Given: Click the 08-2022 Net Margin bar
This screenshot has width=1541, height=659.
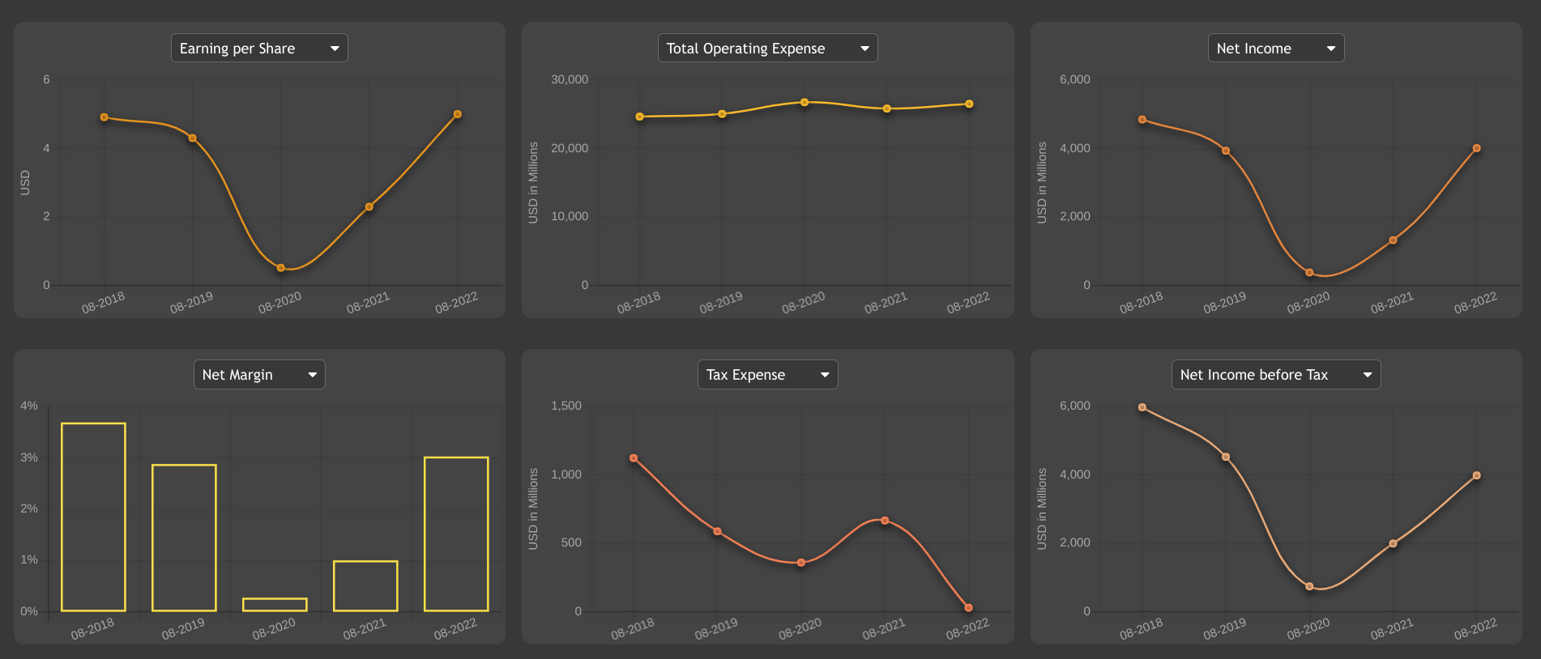Looking at the screenshot, I should [456, 534].
